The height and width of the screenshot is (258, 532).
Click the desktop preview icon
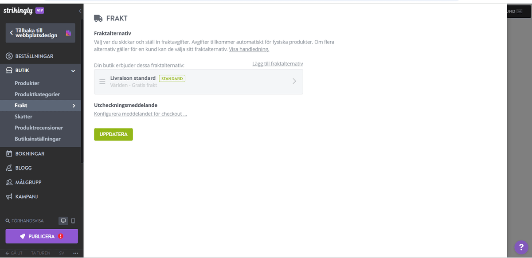pyautogui.click(x=63, y=221)
